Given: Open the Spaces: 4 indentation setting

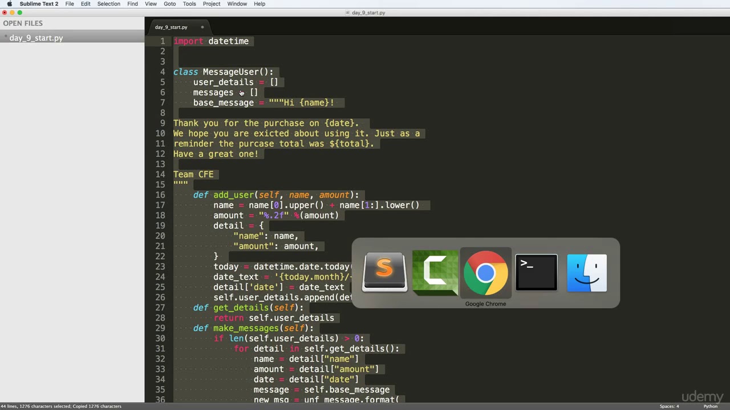Looking at the screenshot, I should (670, 406).
